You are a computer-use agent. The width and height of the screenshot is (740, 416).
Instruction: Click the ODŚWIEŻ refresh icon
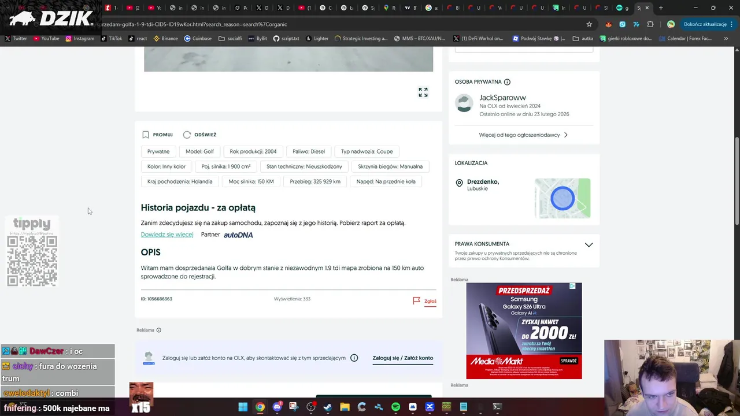[187, 135]
